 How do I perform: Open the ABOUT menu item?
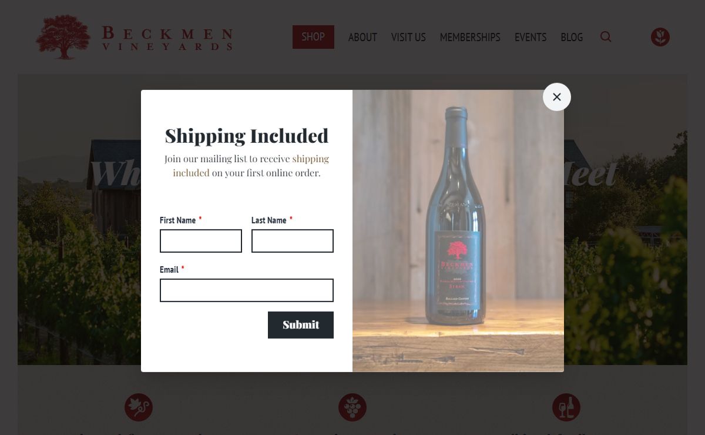(x=362, y=37)
